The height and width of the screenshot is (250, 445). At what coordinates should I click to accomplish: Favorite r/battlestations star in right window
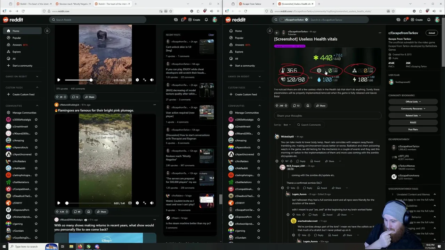(x=259, y=182)
